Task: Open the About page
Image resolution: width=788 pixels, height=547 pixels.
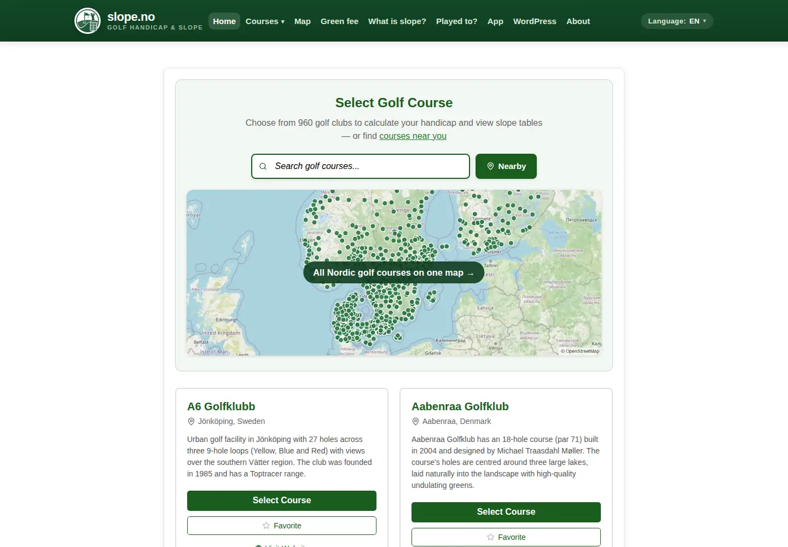Action: (x=578, y=21)
